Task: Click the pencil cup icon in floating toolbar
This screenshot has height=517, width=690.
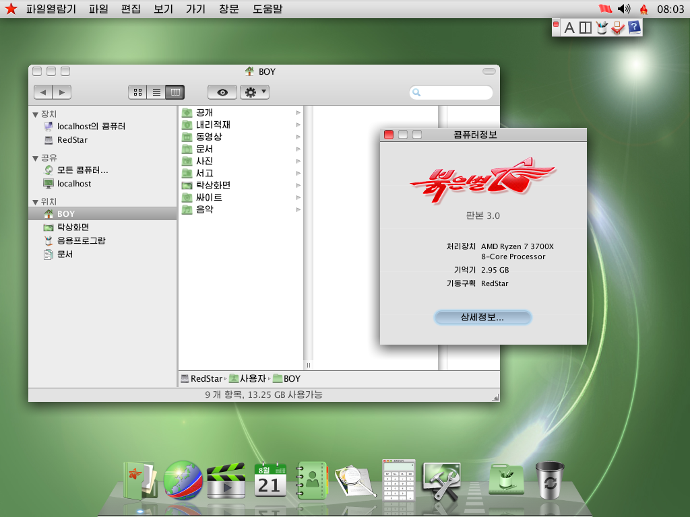Action: (x=602, y=28)
